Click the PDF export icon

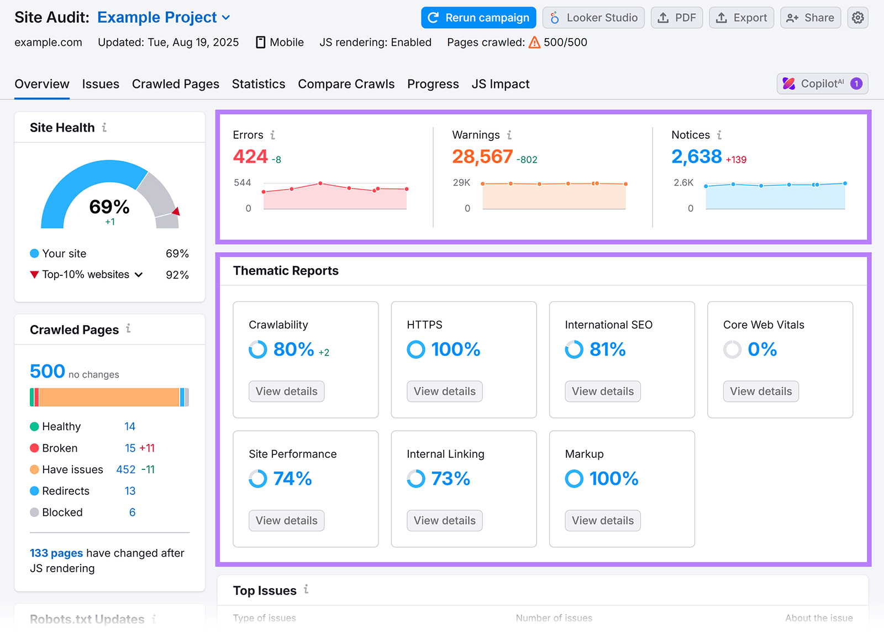point(662,17)
